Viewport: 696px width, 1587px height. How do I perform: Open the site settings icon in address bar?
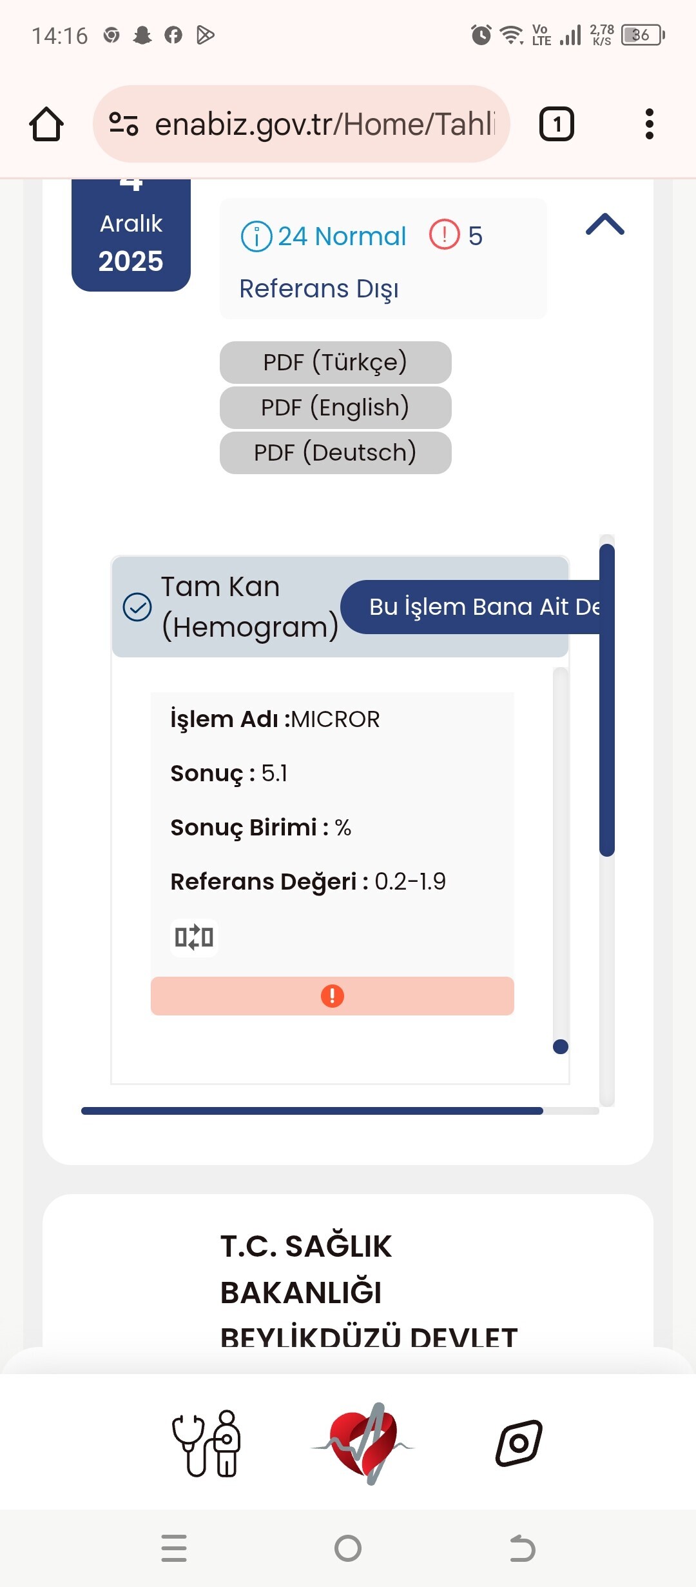(124, 124)
